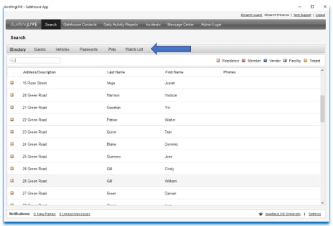Click the blue Vendor legend icon
Image resolution: width=333 pixels, height=226 pixels.
[x=265, y=61]
